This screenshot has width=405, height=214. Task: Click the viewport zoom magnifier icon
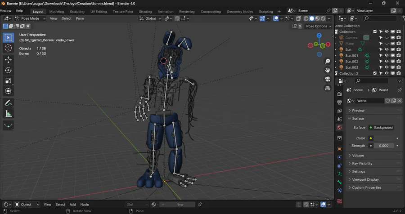click(328, 61)
